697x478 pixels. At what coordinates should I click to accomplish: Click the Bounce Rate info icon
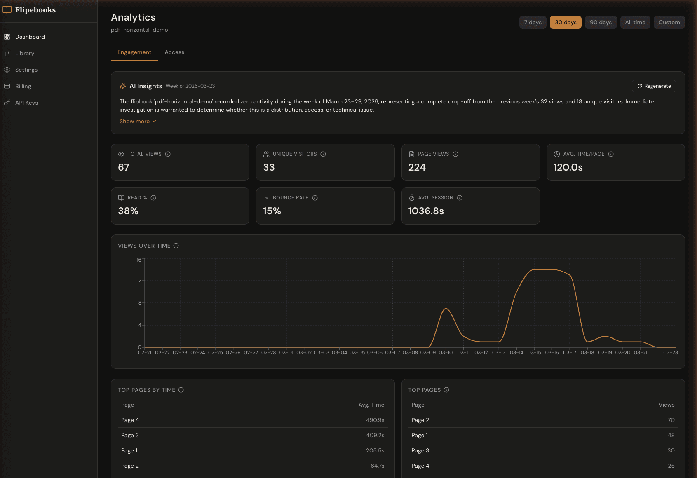[x=314, y=197]
